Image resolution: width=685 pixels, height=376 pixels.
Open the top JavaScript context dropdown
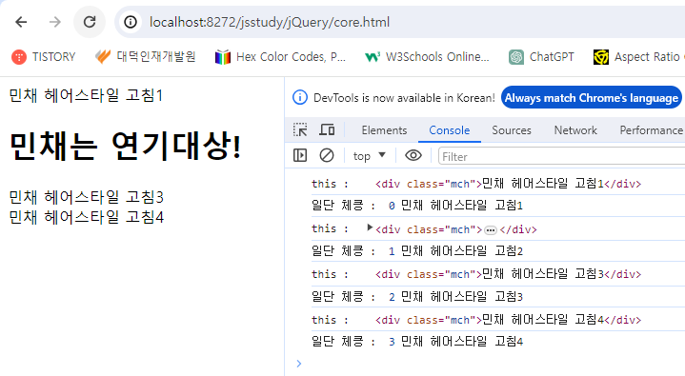[369, 156]
